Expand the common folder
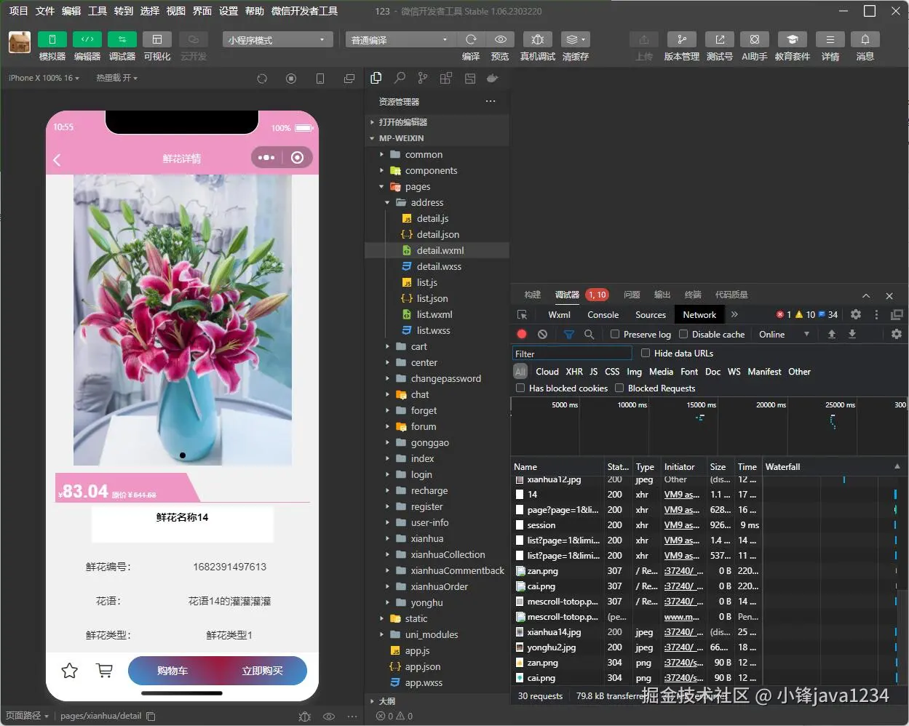The image size is (909, 726). click(x=424, y=154)
